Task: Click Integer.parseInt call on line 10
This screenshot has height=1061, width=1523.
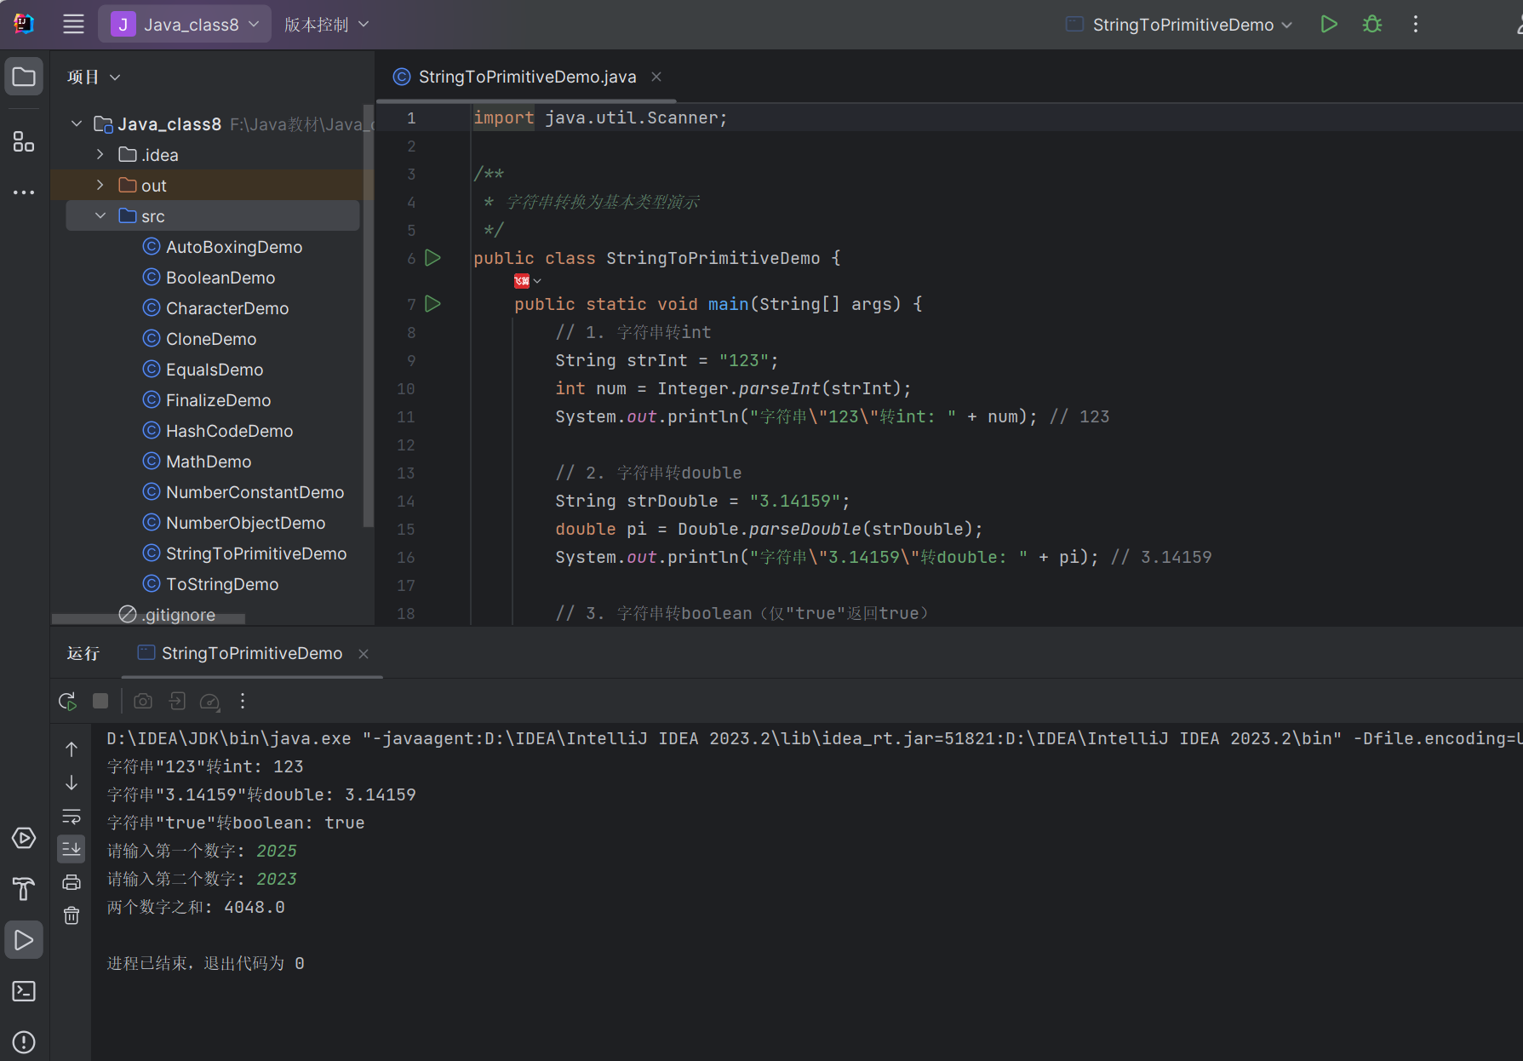Action: pos(783,388)
